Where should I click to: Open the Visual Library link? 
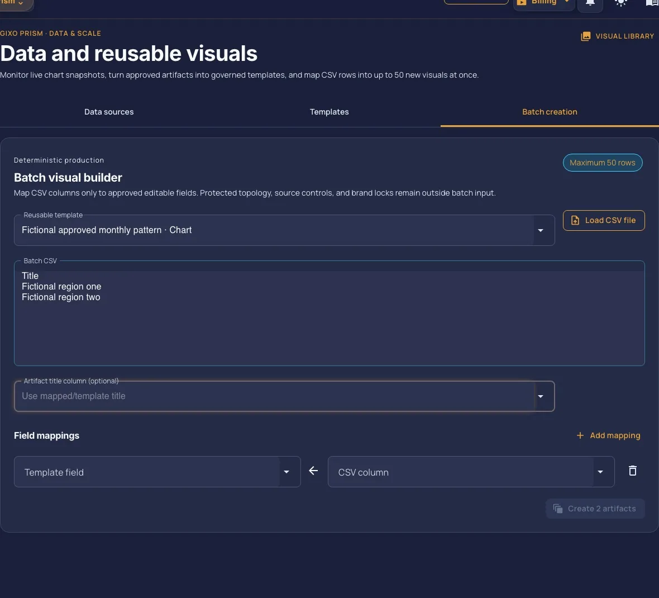pyautogui.click(x=617, y=36)
